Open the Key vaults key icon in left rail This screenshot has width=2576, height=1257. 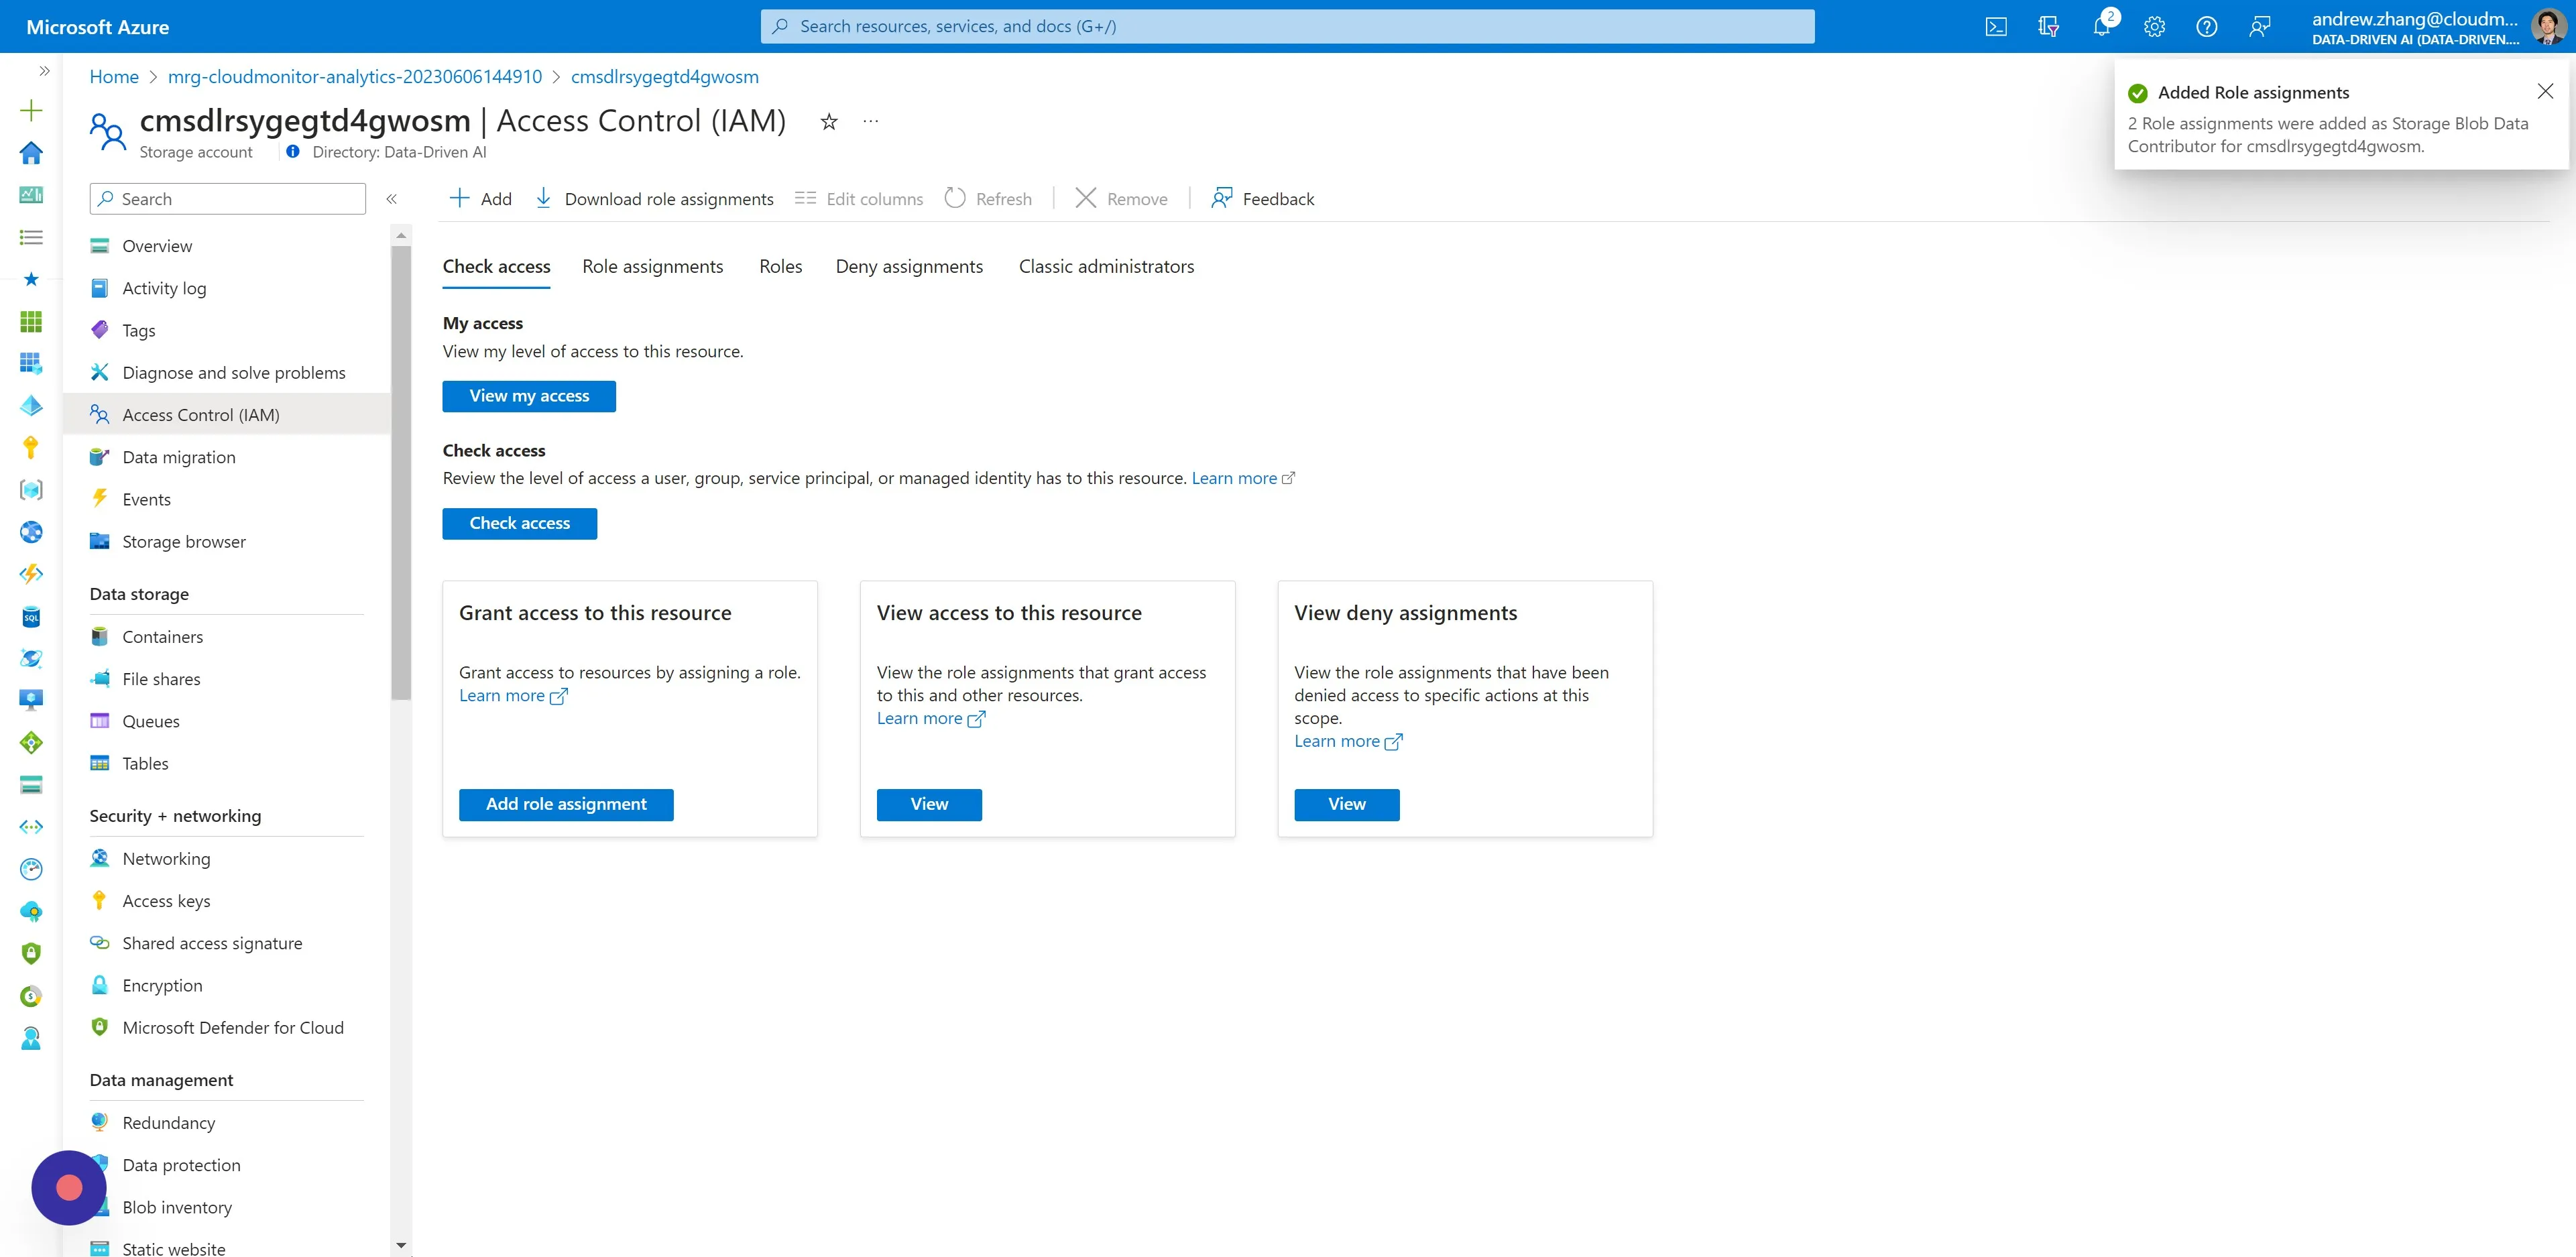[x=31, y=447]
